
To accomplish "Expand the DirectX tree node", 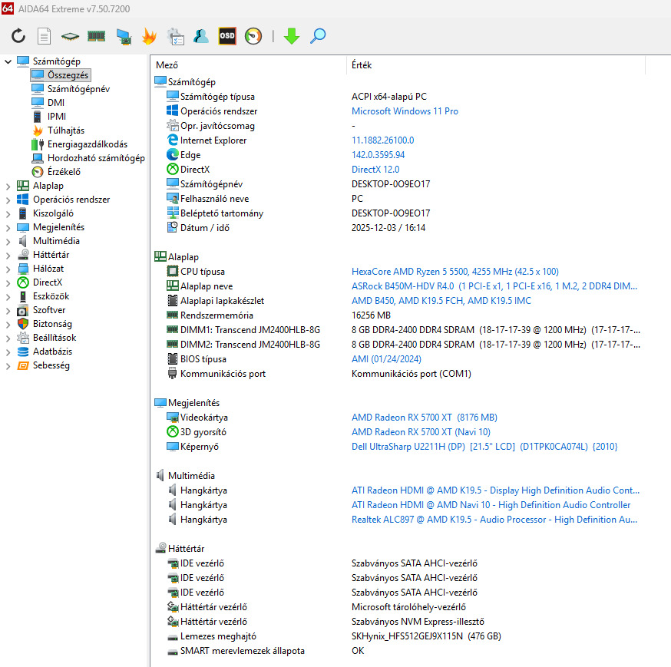I will (x=8, y=282).
